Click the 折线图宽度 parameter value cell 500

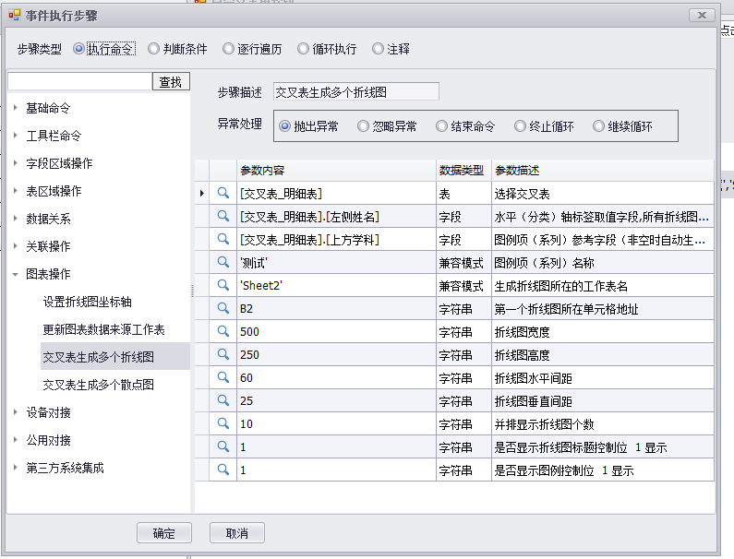point(335,331)
